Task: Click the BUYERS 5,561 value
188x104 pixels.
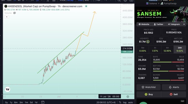Action: click(156, 78)
